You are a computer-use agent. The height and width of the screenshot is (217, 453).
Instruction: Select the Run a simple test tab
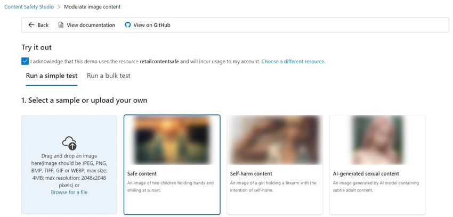tap(52, 76)
